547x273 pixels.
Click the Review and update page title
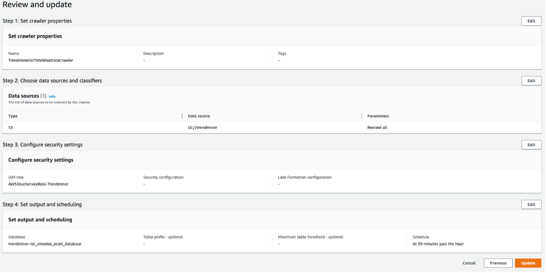pyautogui.click(x=37, y=5)
